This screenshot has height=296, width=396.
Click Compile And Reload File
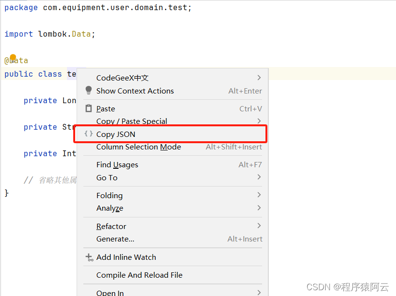(x=139, y=275)
